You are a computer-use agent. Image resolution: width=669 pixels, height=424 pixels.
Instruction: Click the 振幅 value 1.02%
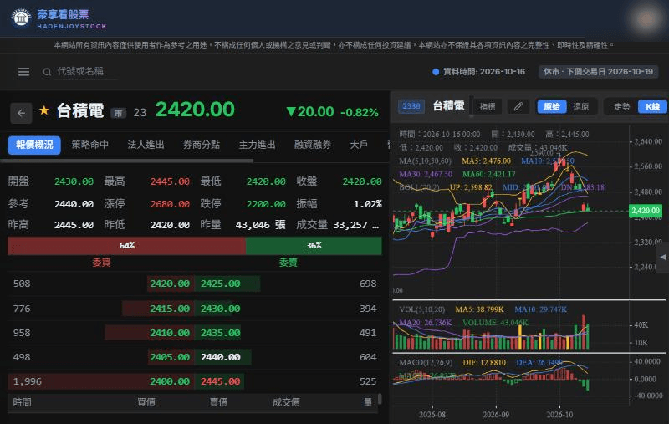[367, 204]
